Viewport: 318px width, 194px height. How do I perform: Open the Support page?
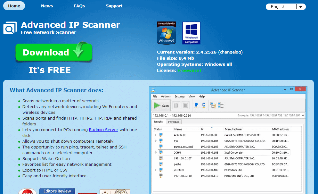click(114, 6)
